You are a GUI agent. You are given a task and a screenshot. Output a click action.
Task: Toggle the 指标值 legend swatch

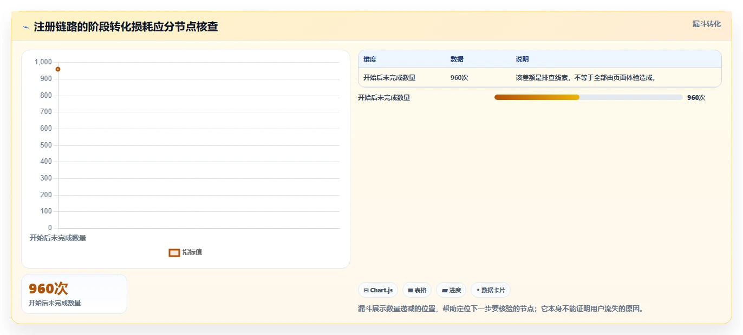[x=174, y=252]
